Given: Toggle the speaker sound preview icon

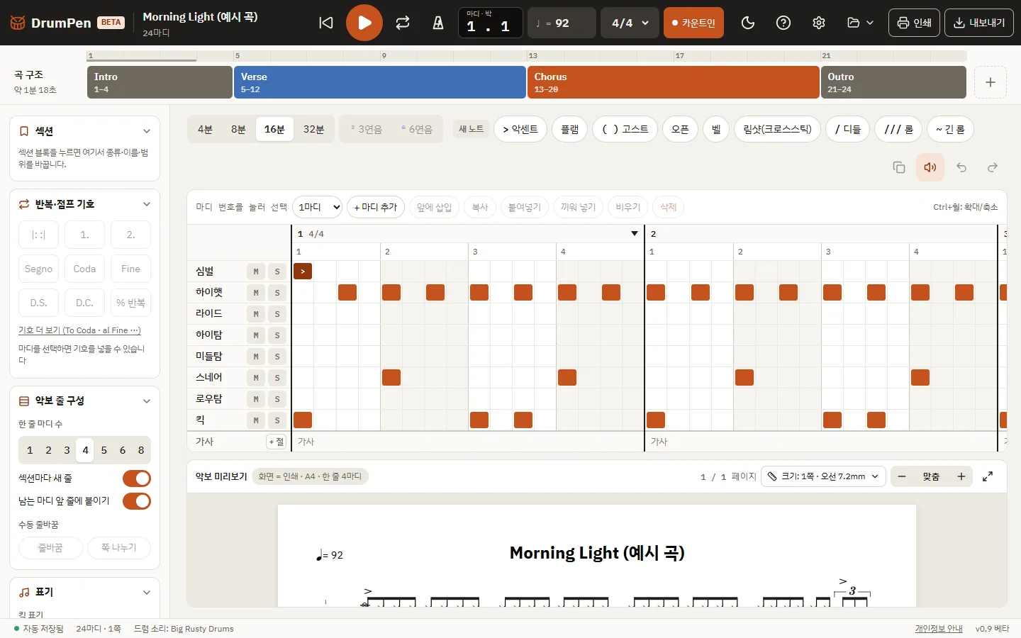Looking at the screenshot, I should [930, 167].
